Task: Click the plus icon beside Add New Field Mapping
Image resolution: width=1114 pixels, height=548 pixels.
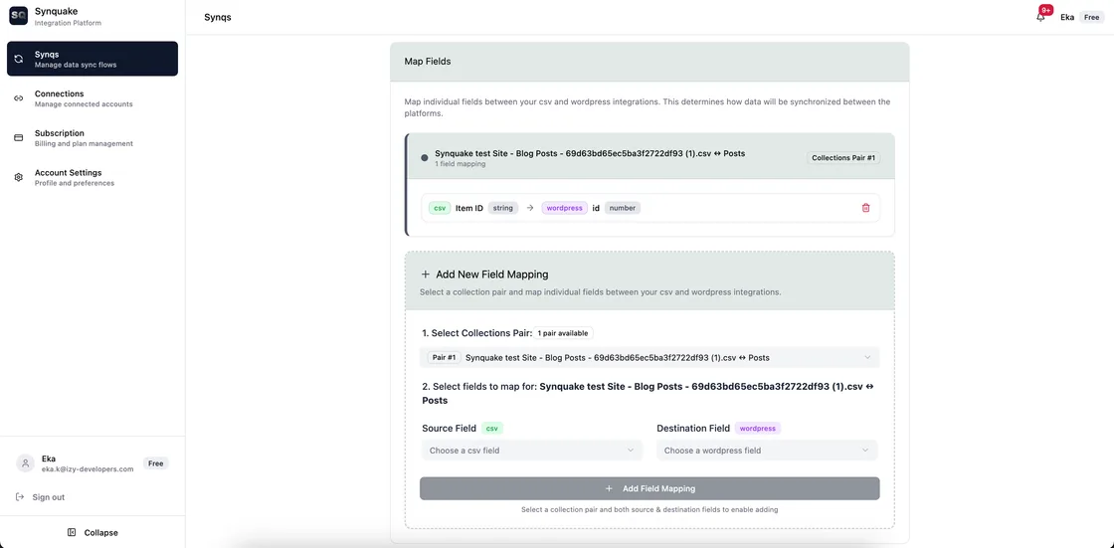Action: click(426, 274)
